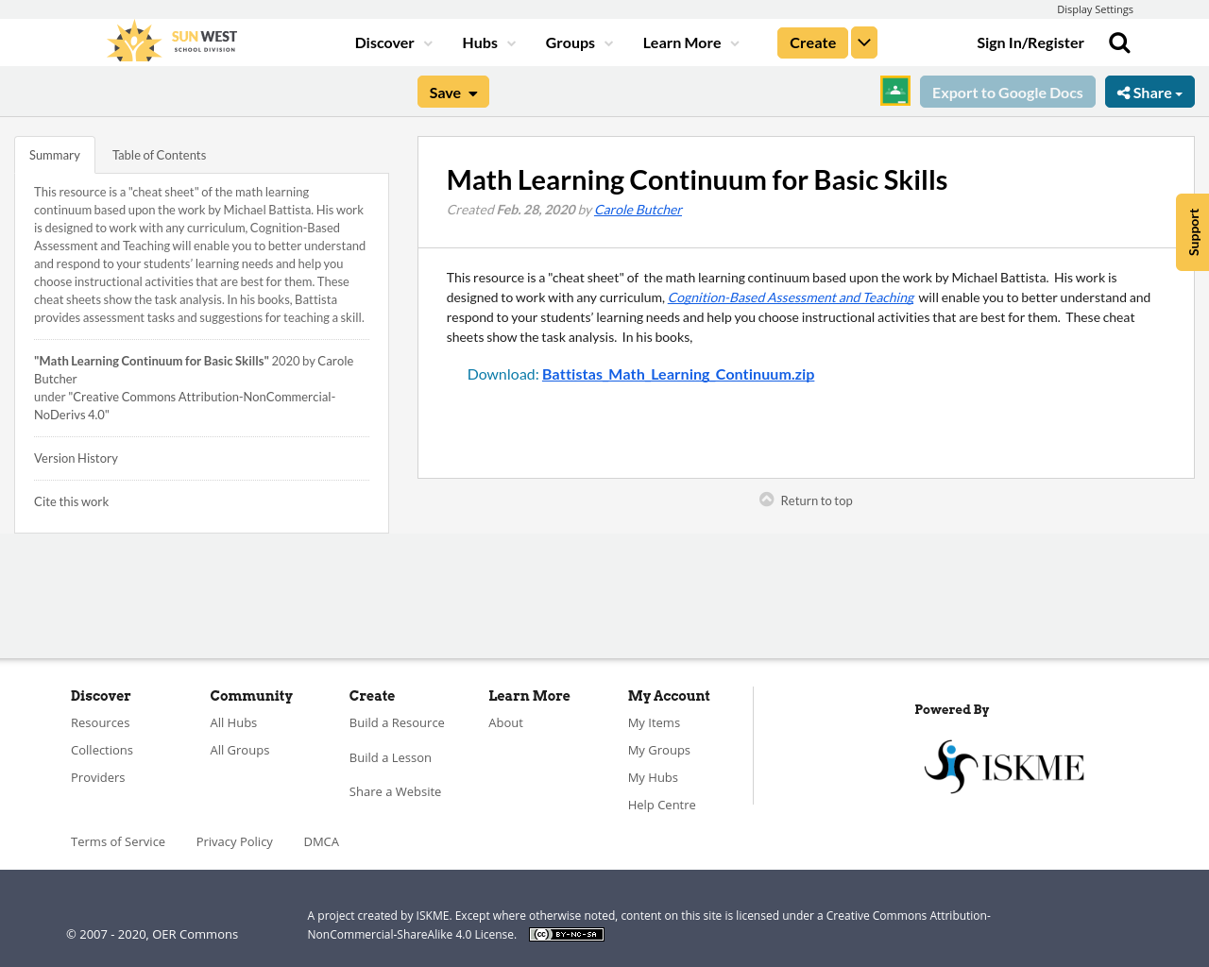This screenshot has height=967, width=1209.
Task: Switch to the Table of Contents tab
Action: tap(159, 153)
